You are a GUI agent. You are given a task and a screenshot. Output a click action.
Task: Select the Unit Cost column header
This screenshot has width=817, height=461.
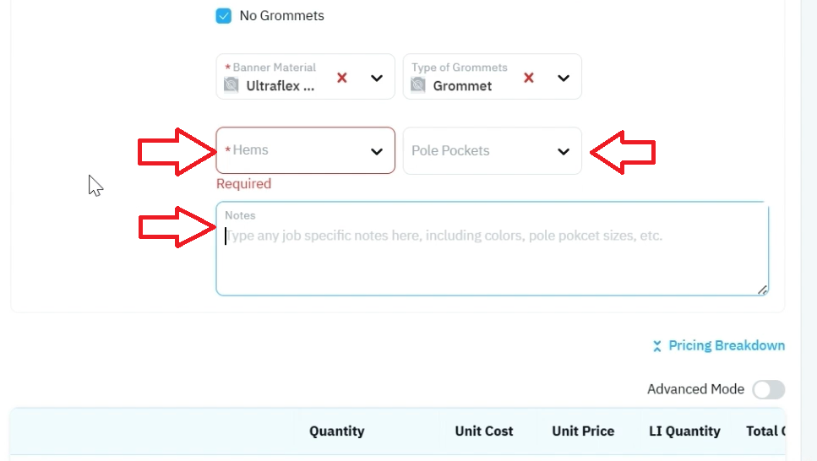484,431
